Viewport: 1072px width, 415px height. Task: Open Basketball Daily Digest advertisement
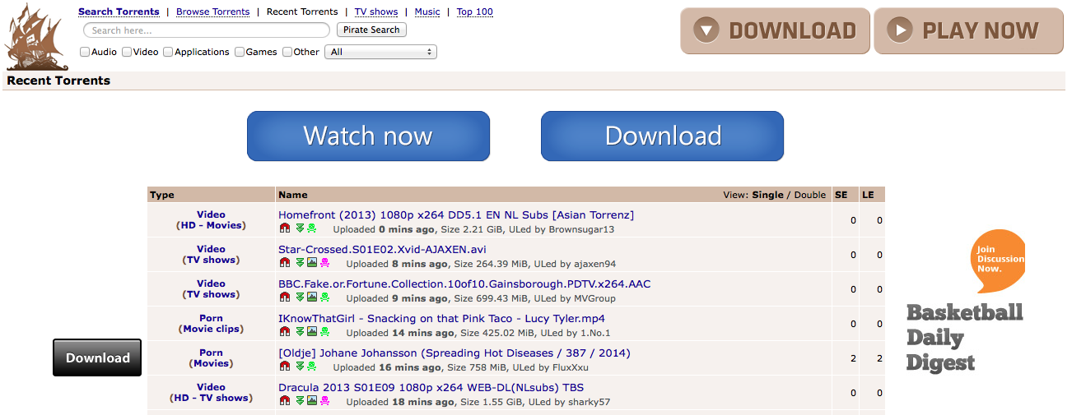click(x=965, y=337)
